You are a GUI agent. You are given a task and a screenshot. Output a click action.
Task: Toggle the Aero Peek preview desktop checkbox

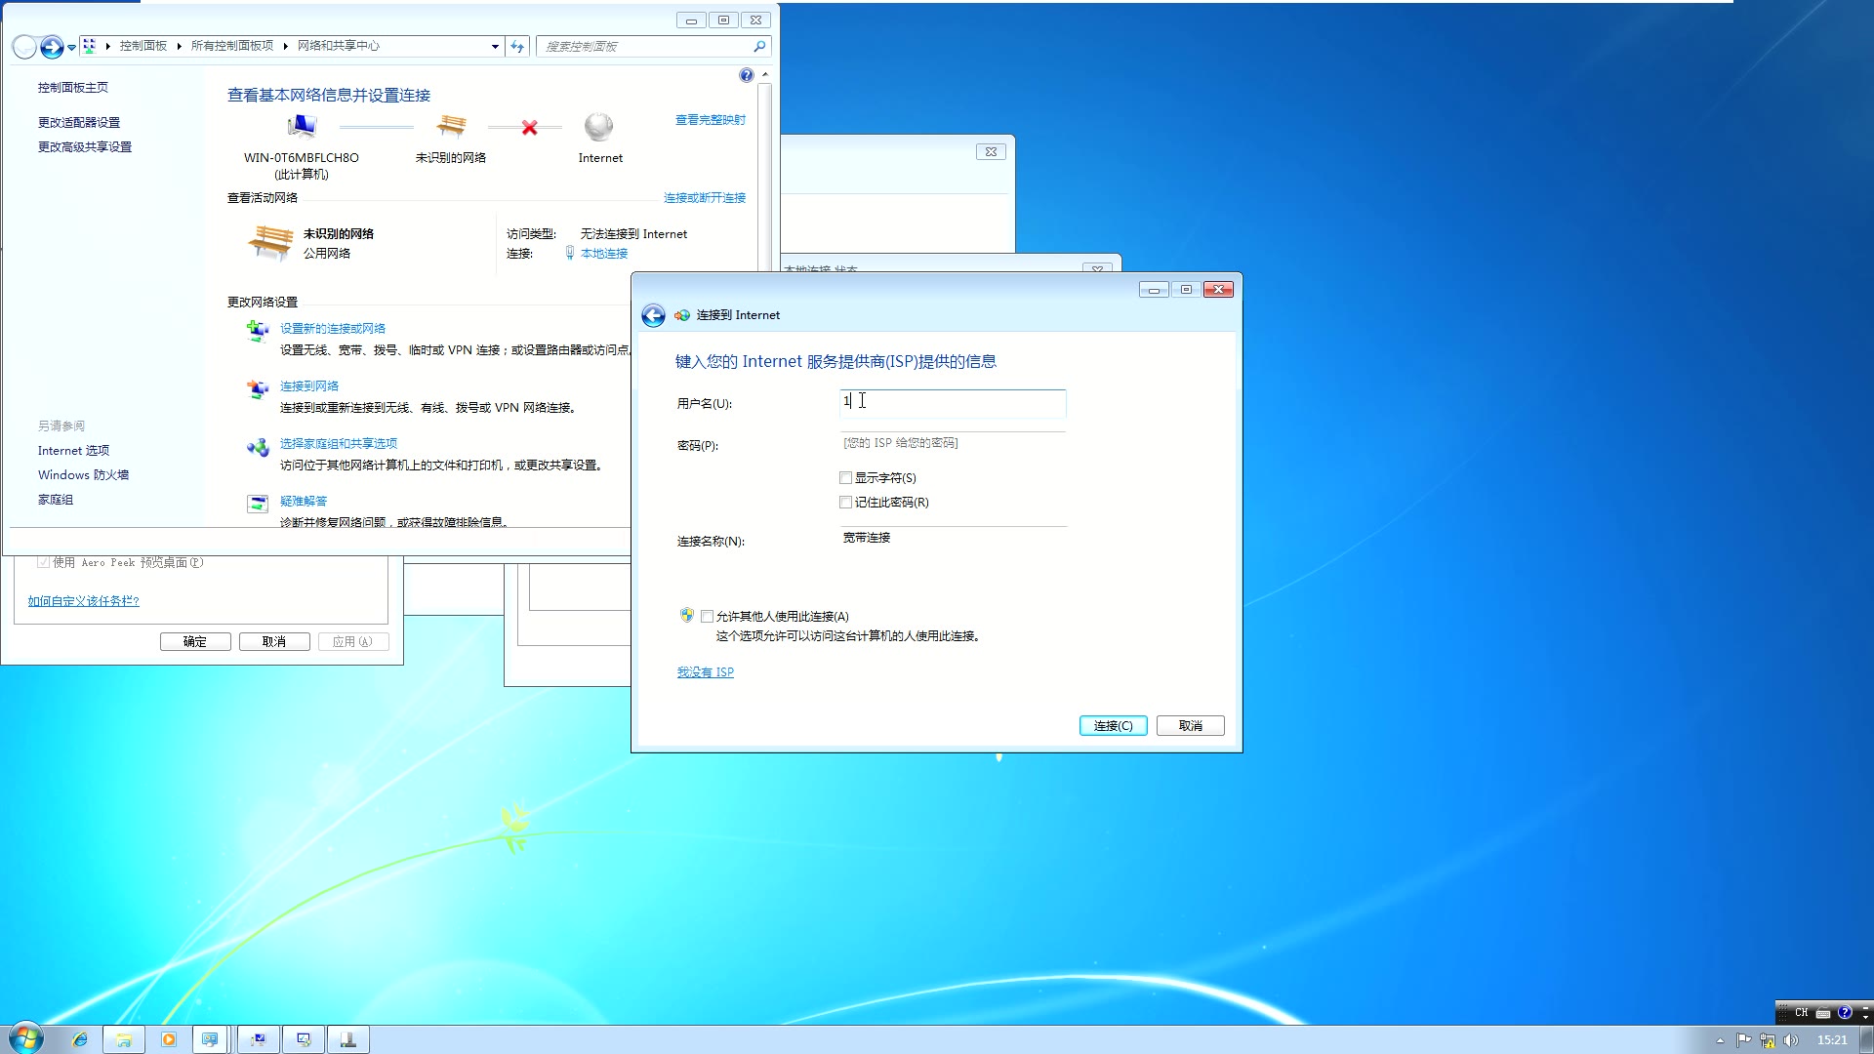pyautogui.click(x=43, y=562)
